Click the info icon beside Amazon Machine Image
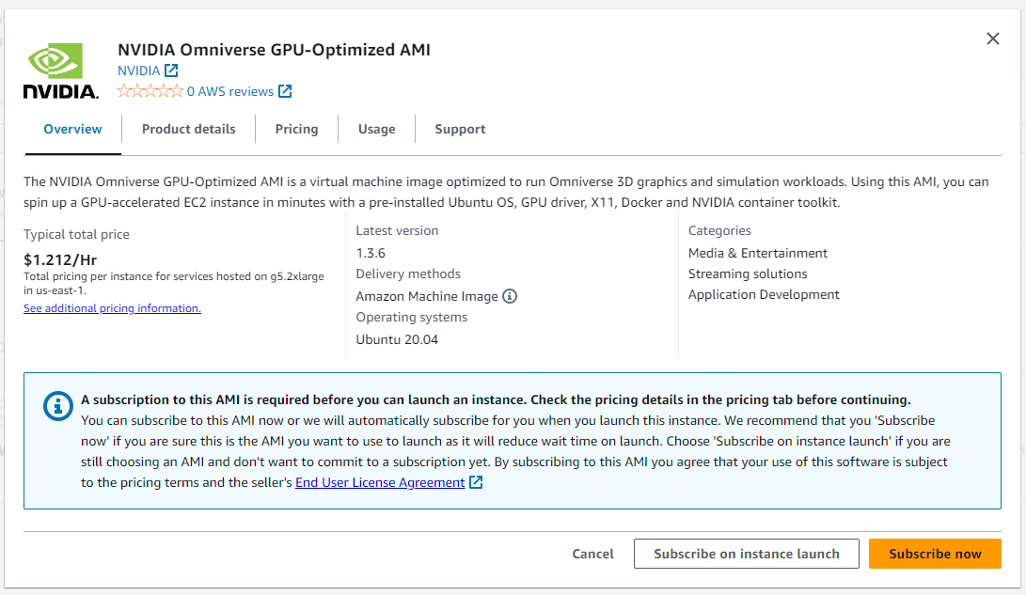1026x595 pixels. coord(510,296)
